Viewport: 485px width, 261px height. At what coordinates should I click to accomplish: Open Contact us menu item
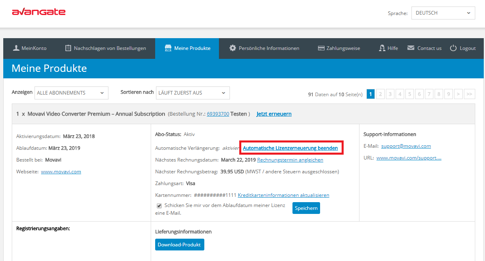coord(424,48)
